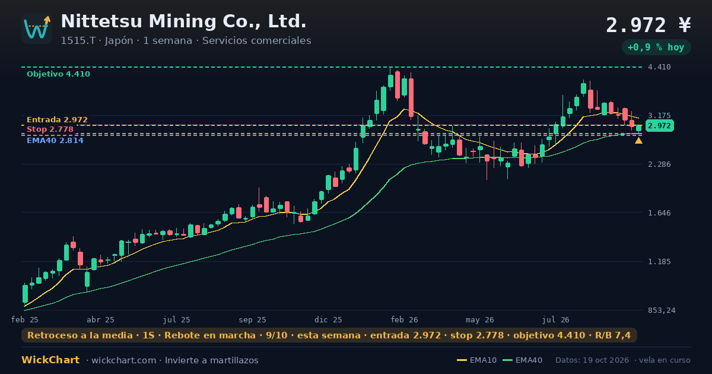Click the WickChart brand name in footer
Image resolution: width=712 pixels, height=374 pixels.
click(50, 360)
